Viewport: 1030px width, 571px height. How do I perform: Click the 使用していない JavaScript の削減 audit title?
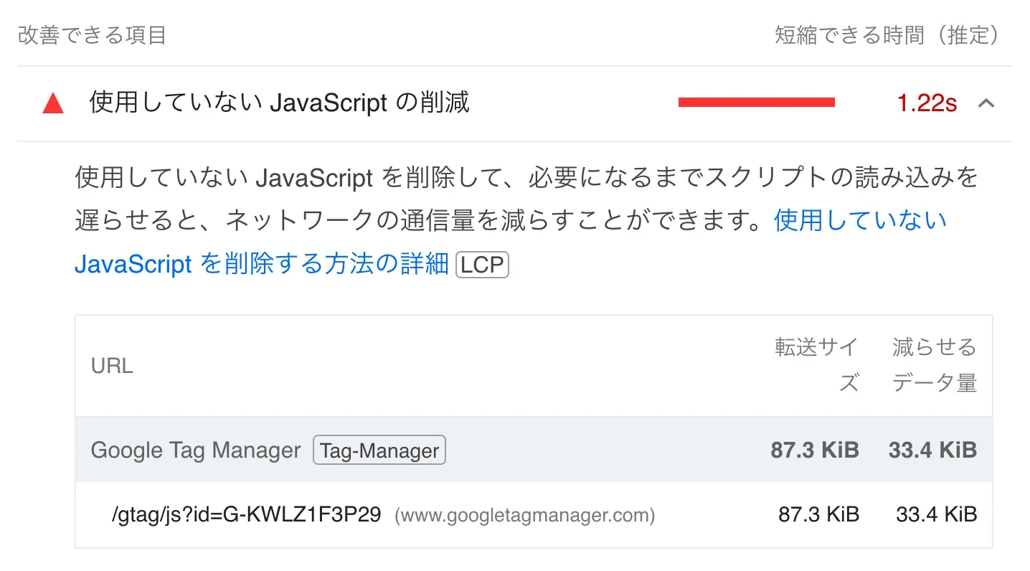(279, 103)
